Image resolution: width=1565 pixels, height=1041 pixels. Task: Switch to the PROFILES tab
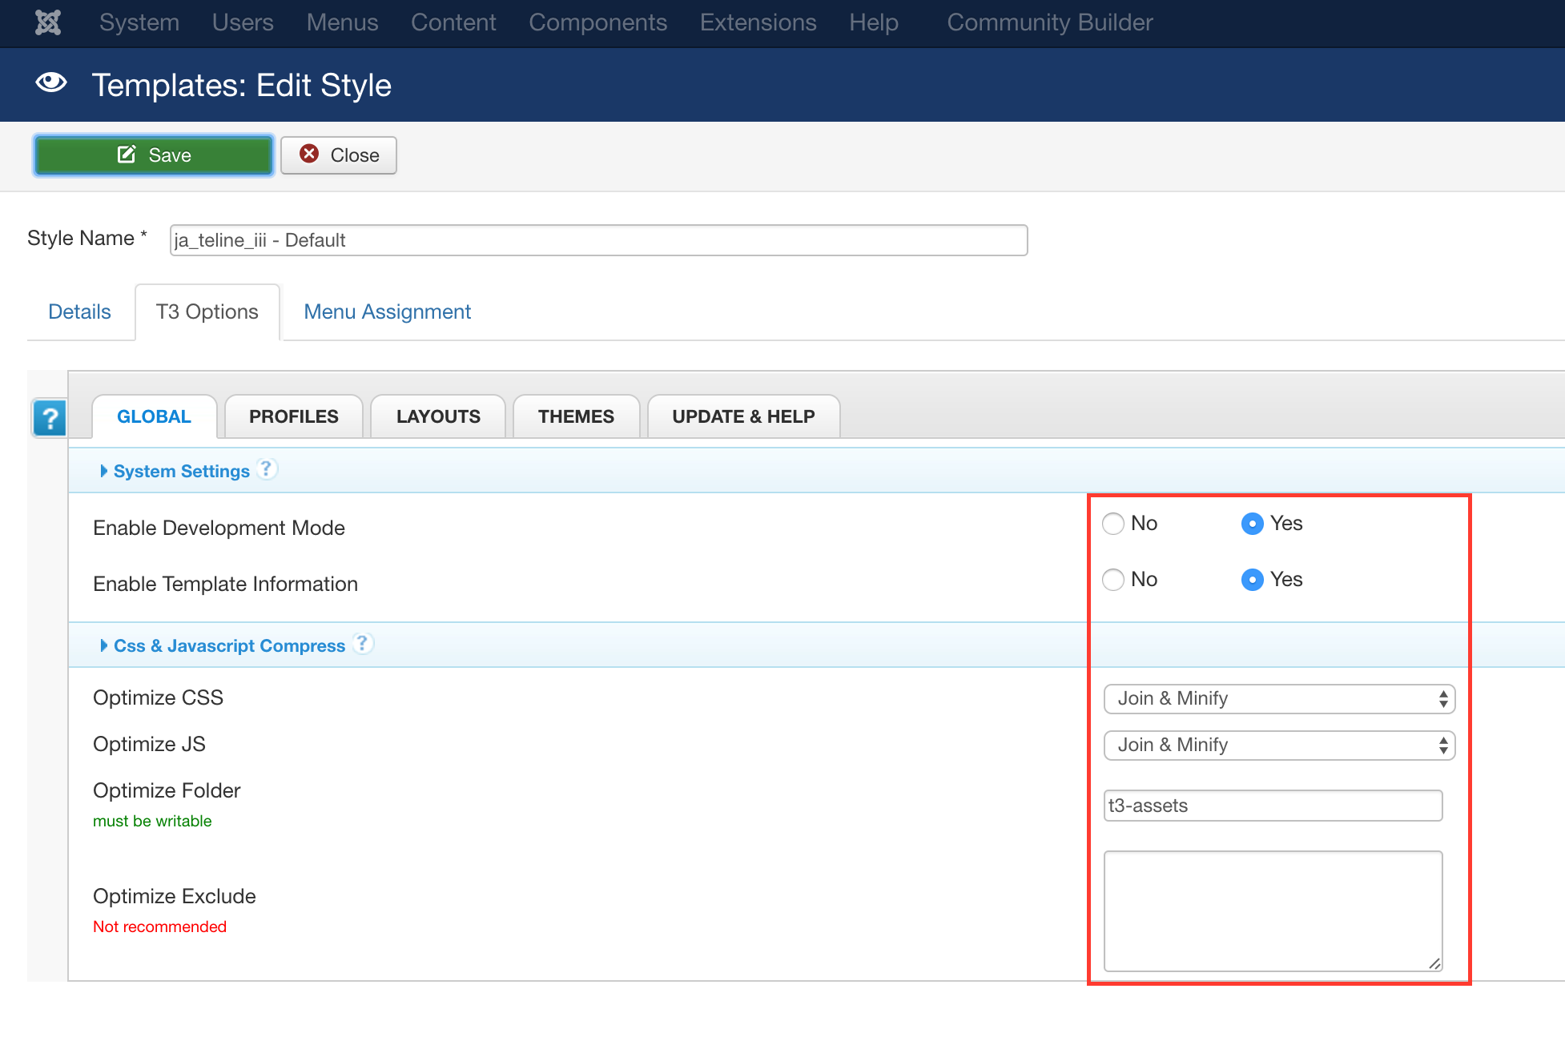293,416
